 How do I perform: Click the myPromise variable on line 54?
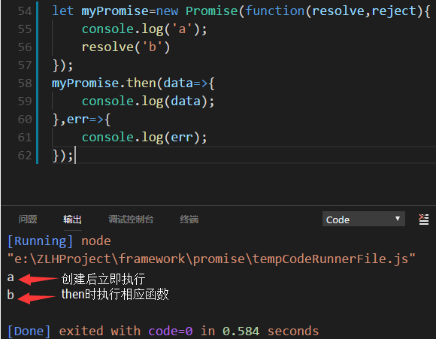115,12
